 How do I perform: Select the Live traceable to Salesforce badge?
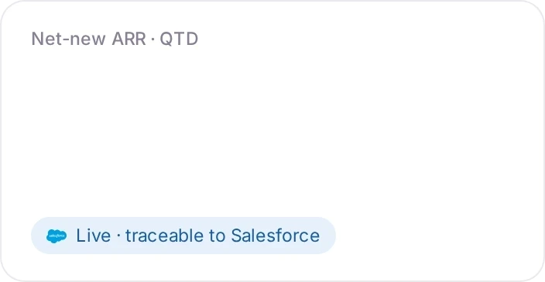[183, 236]
